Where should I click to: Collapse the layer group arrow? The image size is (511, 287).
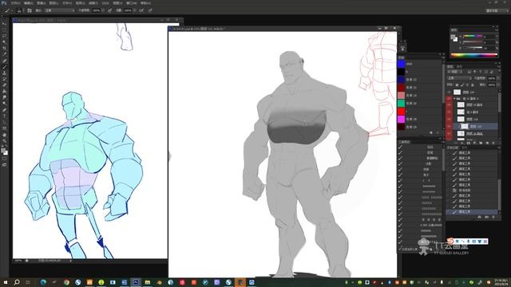click(455, 98)
